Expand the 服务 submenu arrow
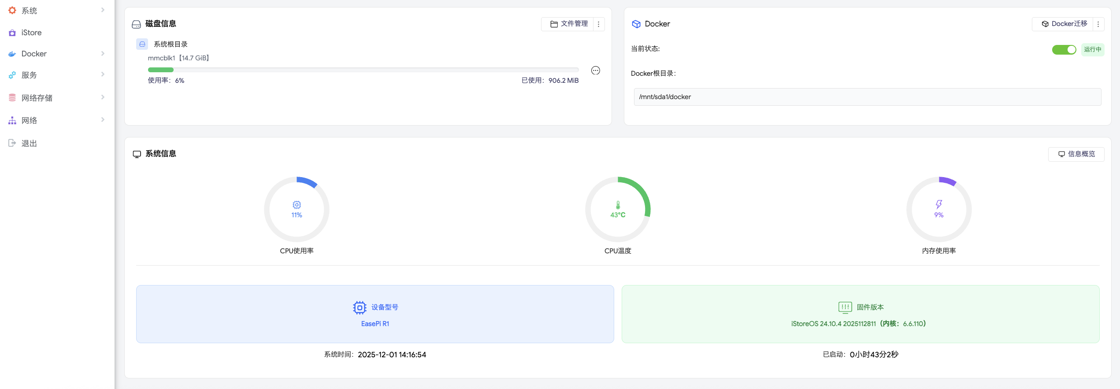The width and height of the screenshot is (1120, 389). (x=103, y=74)
